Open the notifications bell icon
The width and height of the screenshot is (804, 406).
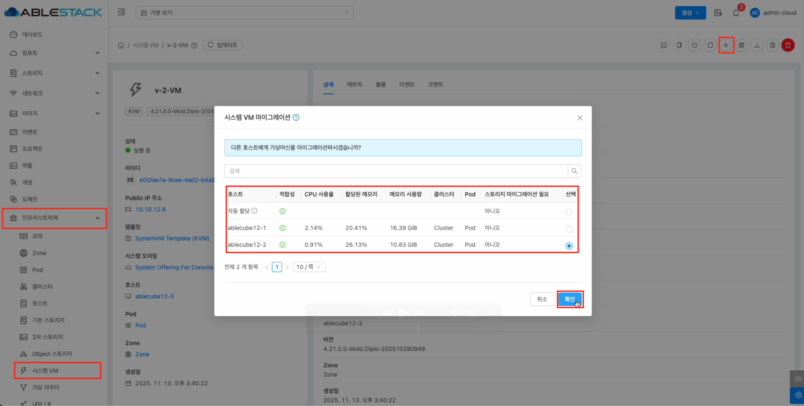coord(736,13)
